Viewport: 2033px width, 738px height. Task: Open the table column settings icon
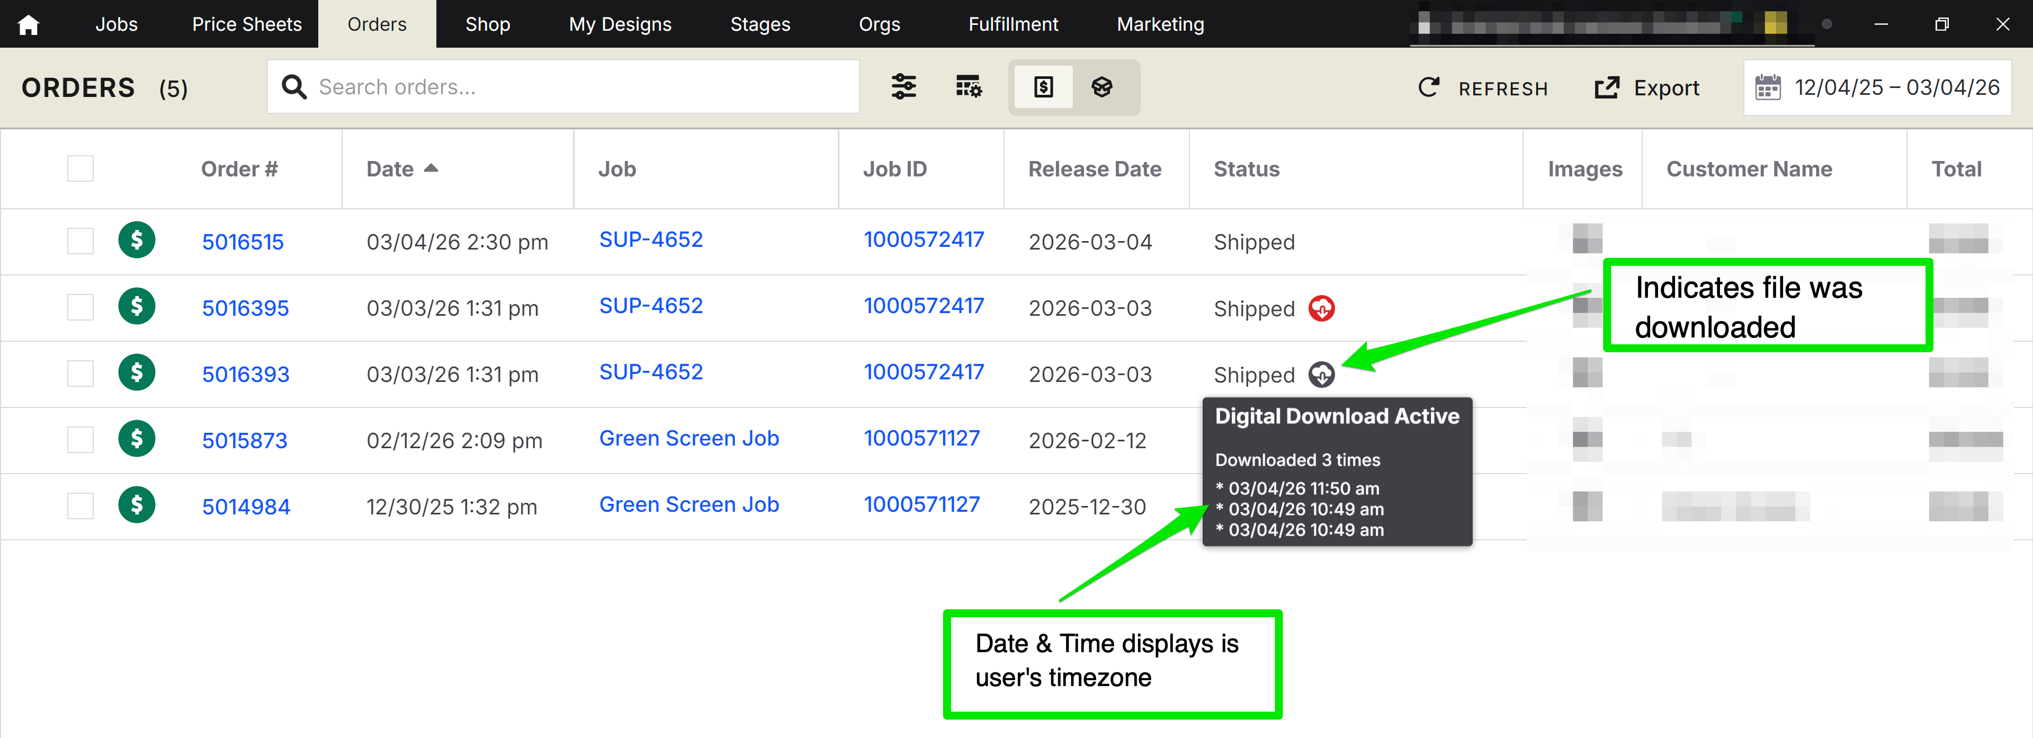pyautogui.click(x=969, y=87)
